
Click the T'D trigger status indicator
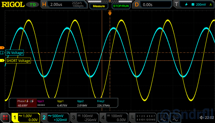(x=33, y=5)
